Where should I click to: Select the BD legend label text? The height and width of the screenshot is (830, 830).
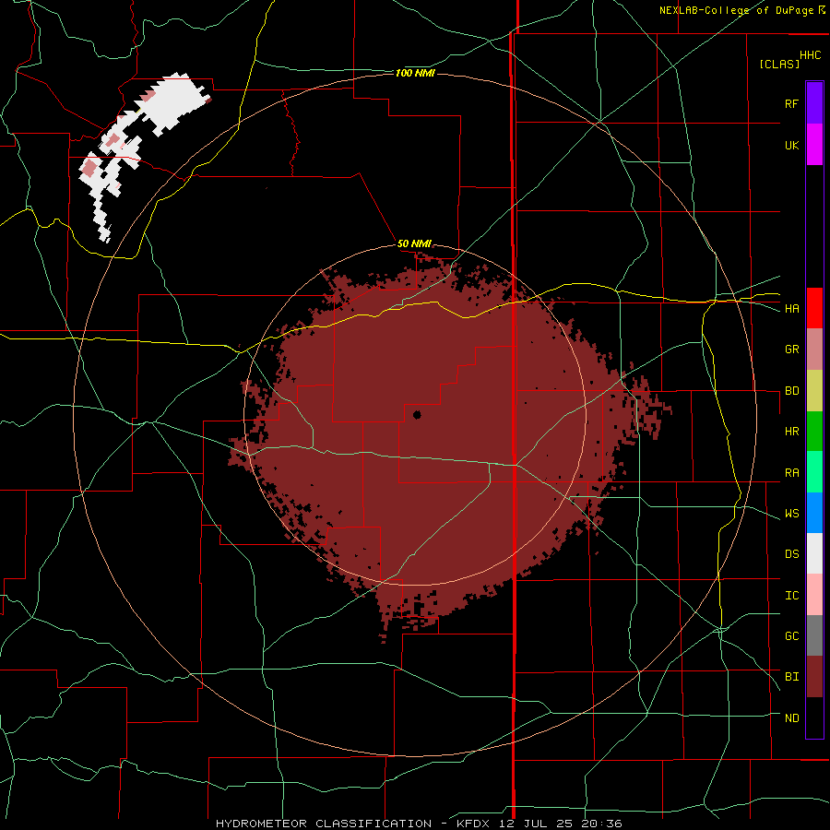tap(791, 391)
